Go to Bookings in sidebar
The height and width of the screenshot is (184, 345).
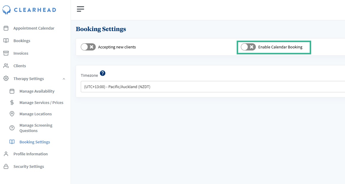point(22,41)
